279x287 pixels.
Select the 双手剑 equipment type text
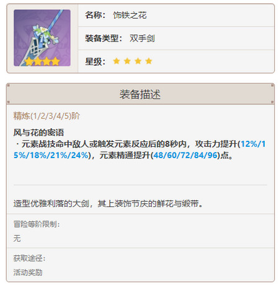point(142,38)
